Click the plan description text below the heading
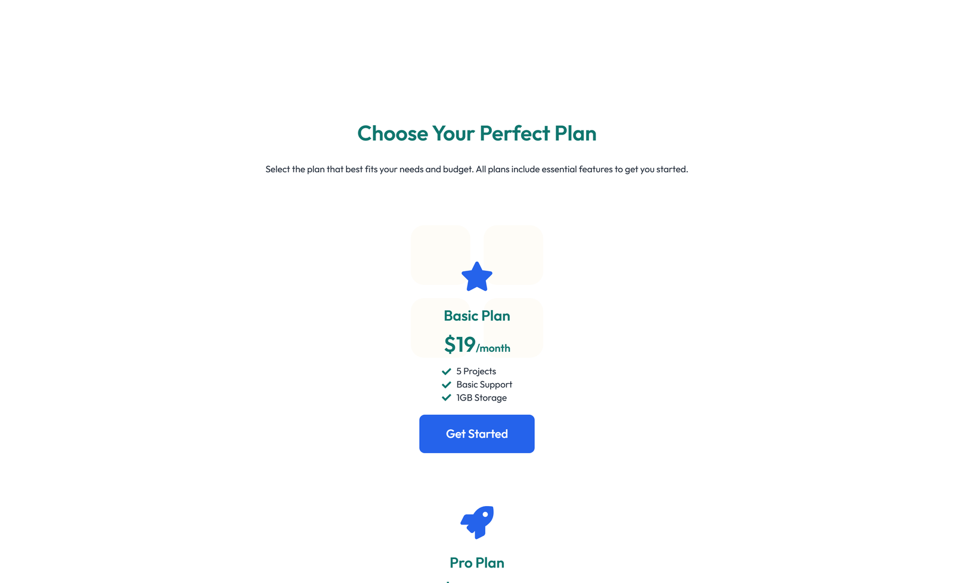 [477, 169]
